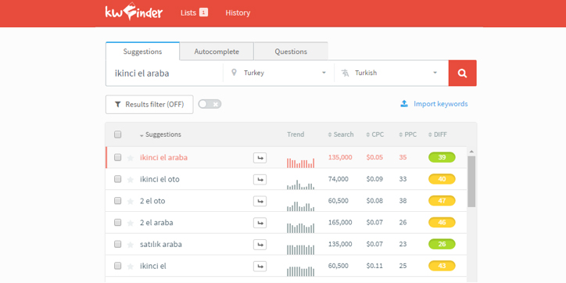
Task: Switch to the Autocomplete tab
Action: click(x=217, y=52)
